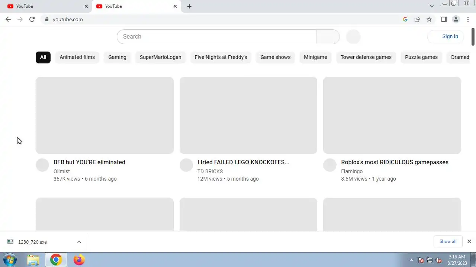
Task: Open the Chrome profile avatar menu
Action: (456, 19)
